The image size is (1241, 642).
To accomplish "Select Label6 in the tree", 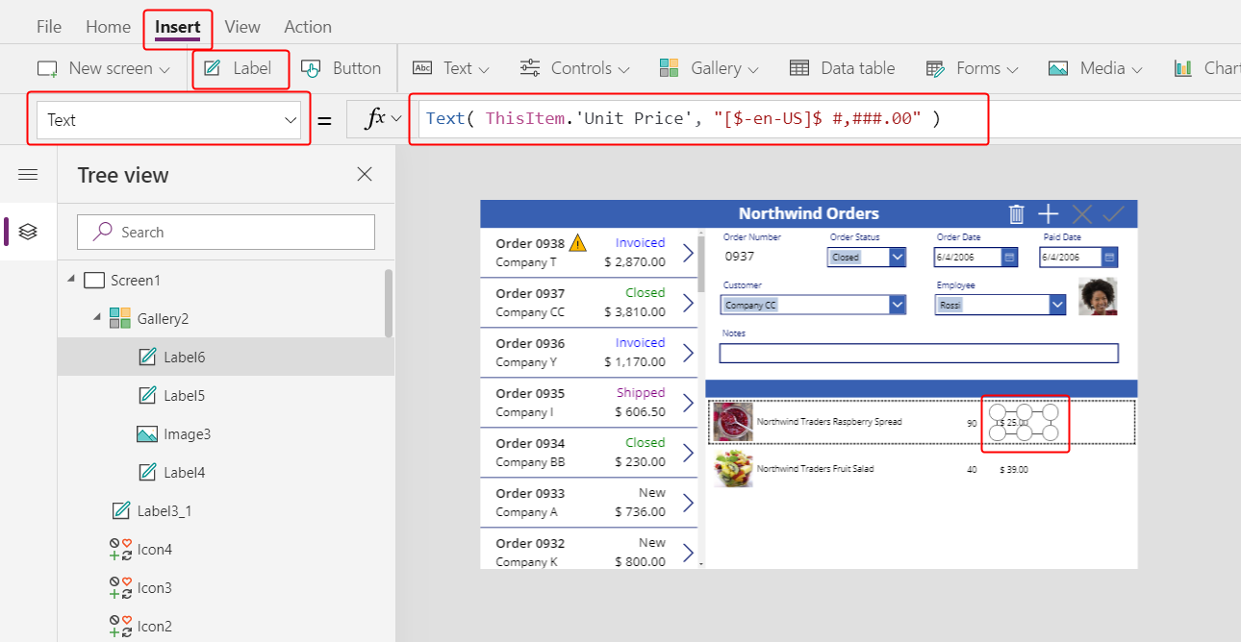I will 184,357.
